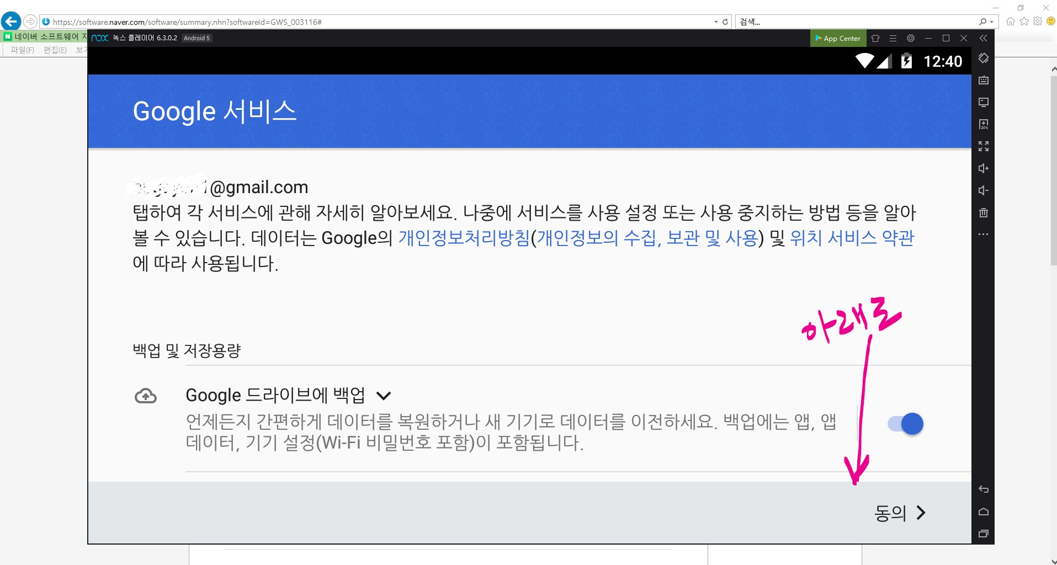This screenshot has width=1057, height=565.
Task: Click the trash cleanup icon in Nox sidebar
Action: pos(984,212)
